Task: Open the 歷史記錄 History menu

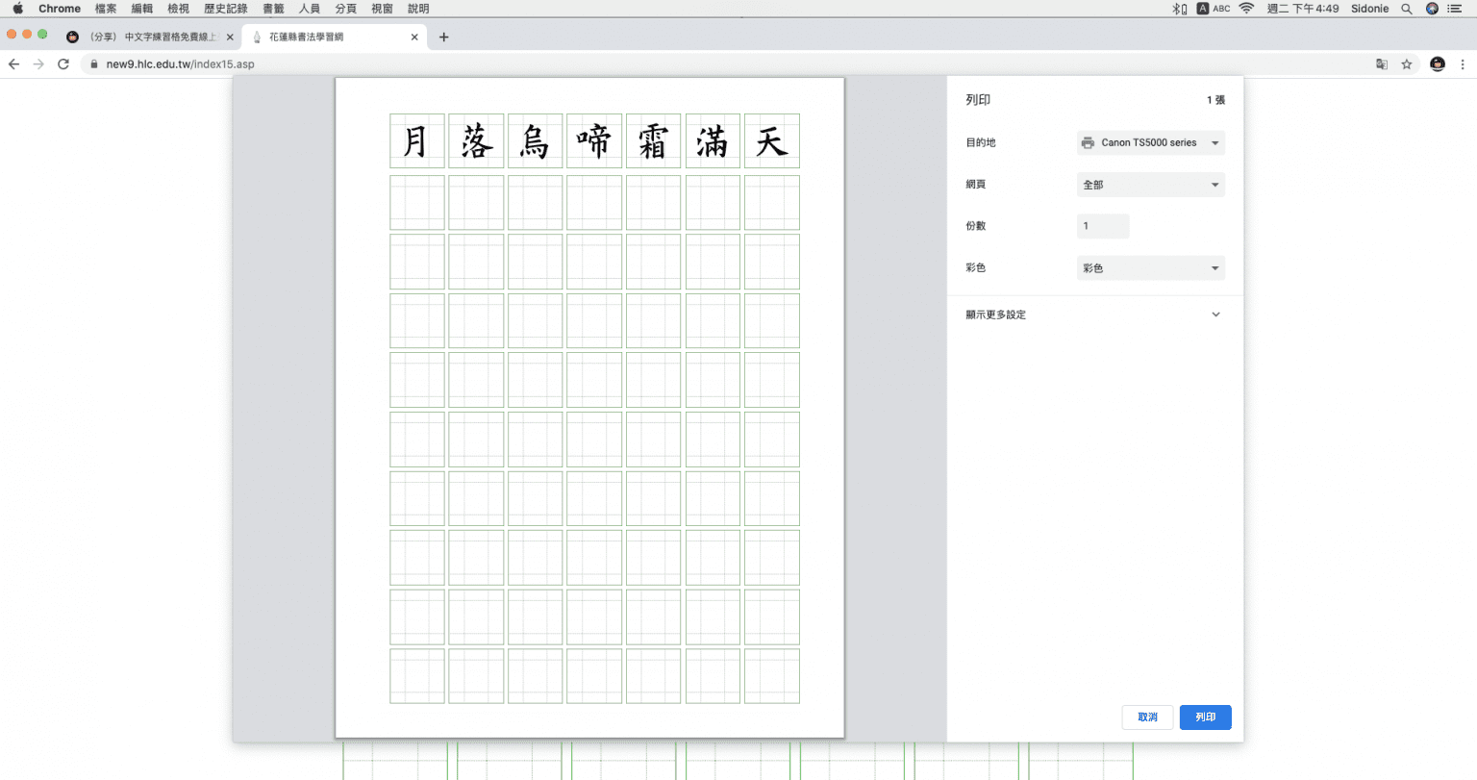Action: [x=226, y=9]
